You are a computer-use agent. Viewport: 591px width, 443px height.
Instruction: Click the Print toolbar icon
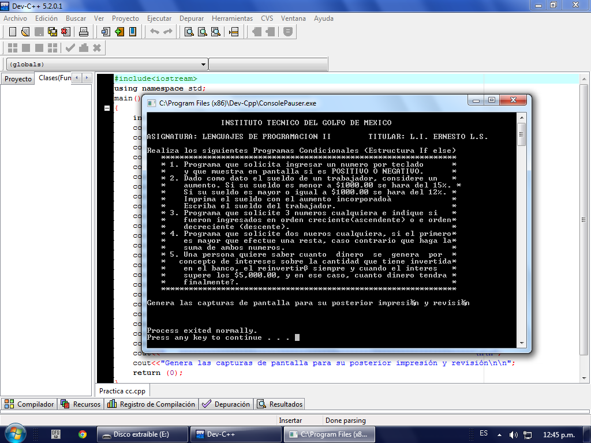pyautogui.click(x=83, y=32)
